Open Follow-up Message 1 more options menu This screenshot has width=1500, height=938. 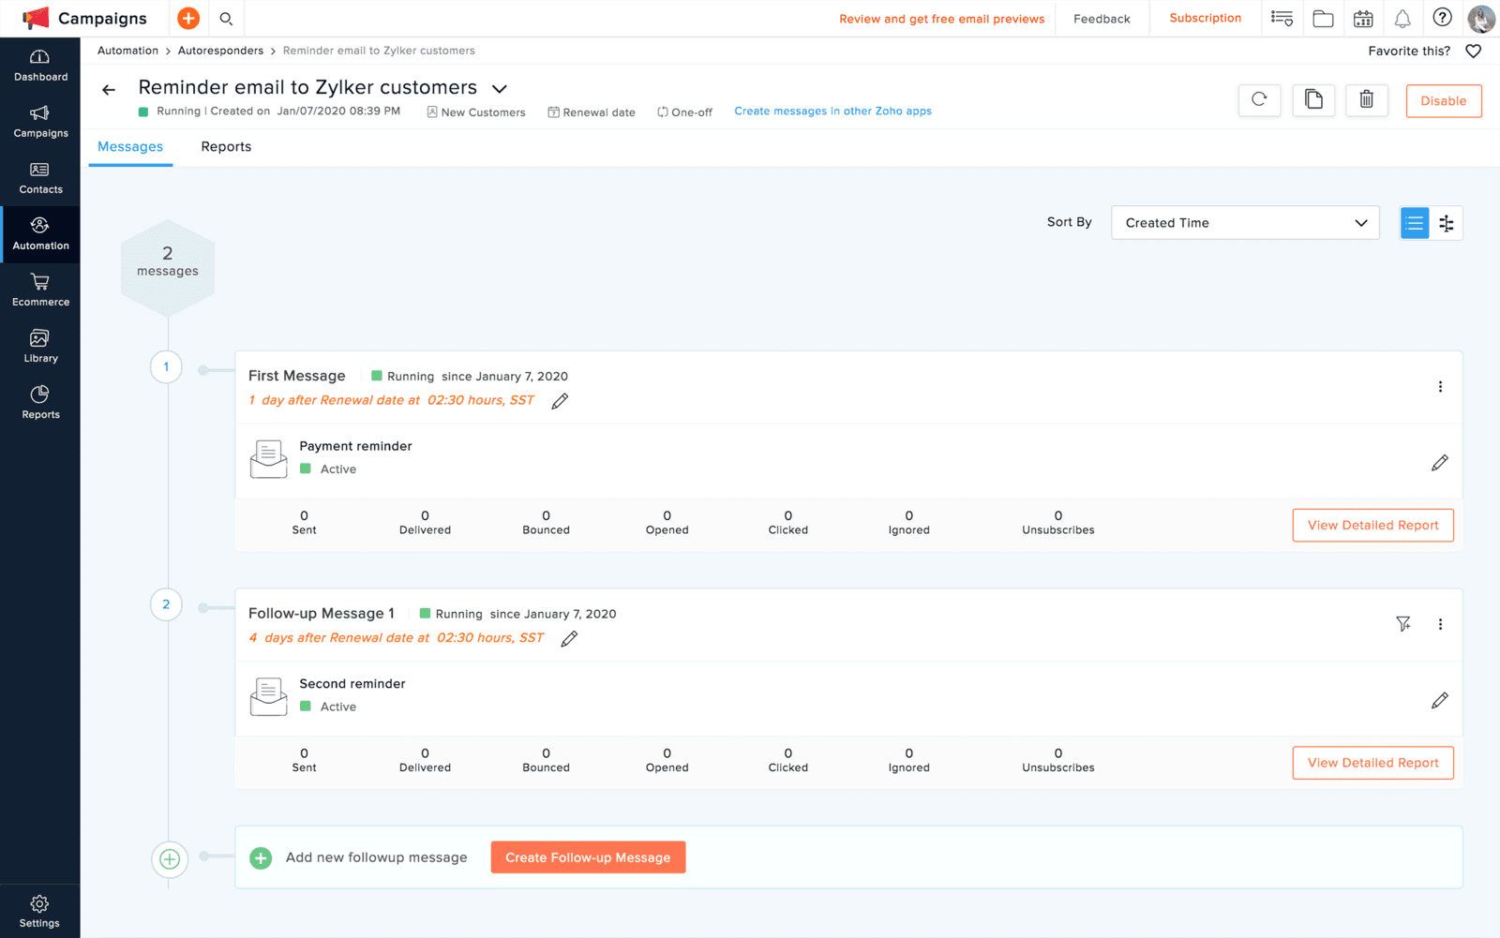1441,624
